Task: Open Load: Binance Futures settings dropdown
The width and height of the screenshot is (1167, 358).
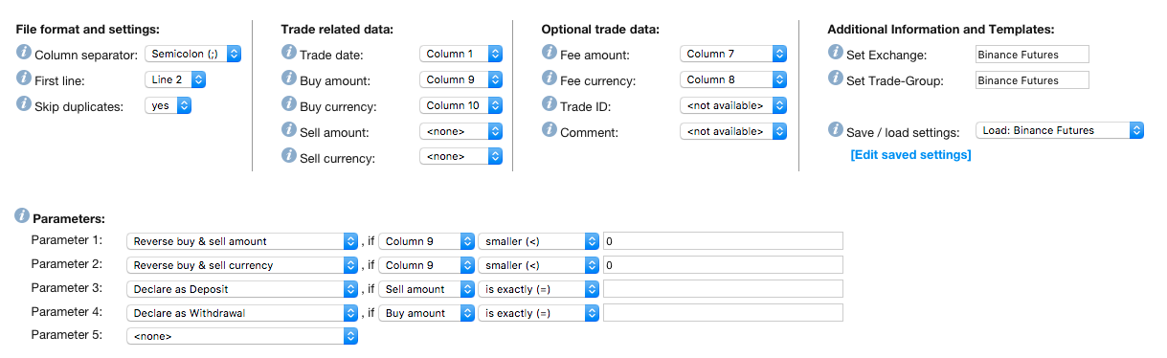Action: click(1059, 130)
